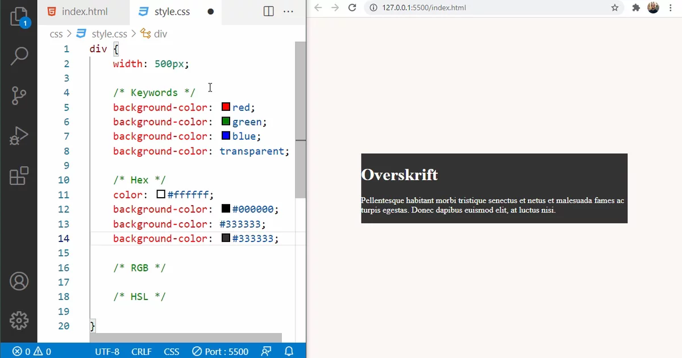Open Source Control view in activity bar
Screen dimensions: 682x358
click(19, 96)
